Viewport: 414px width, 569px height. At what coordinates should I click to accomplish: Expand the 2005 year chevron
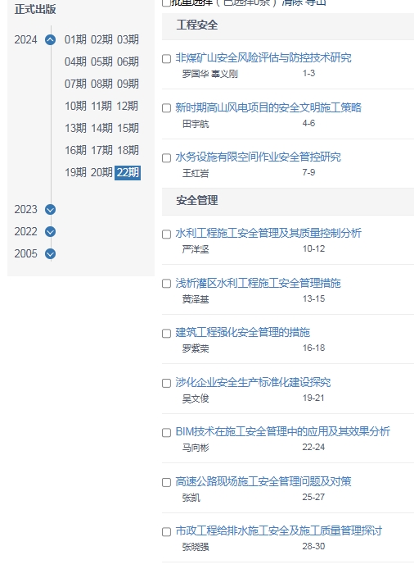click(x=51, y=253)
